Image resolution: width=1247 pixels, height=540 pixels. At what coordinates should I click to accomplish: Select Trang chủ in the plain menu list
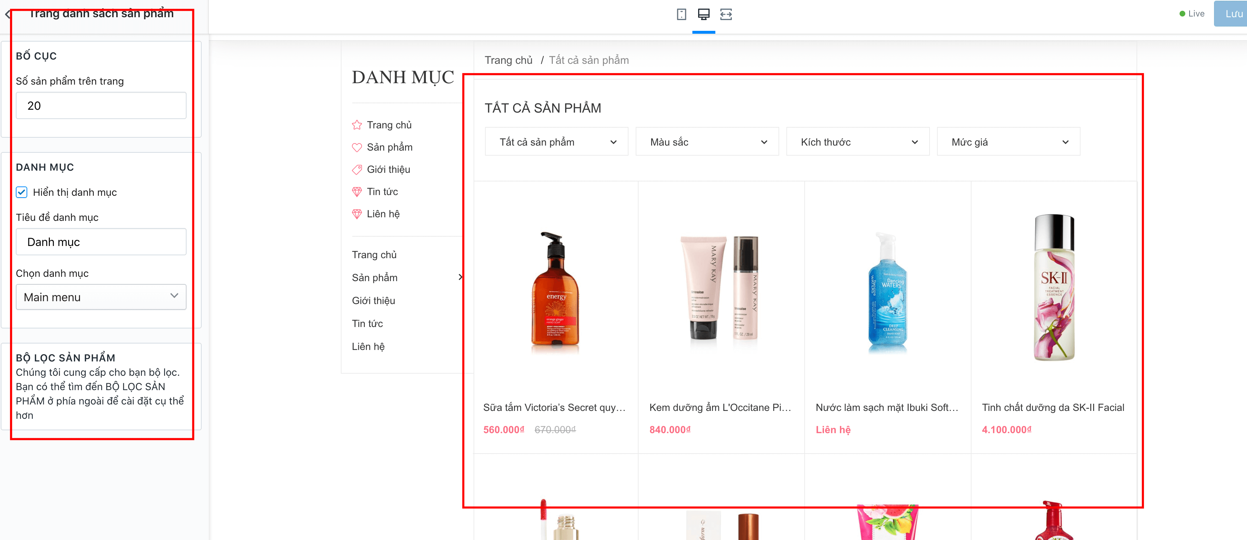[x=374, y=255]
